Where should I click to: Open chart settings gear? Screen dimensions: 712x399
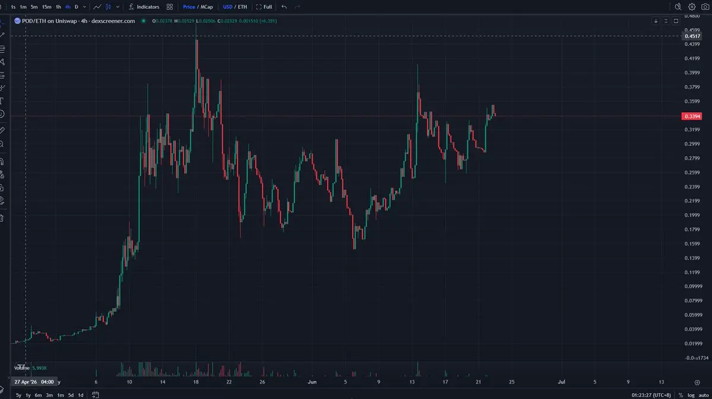[692, 7]
